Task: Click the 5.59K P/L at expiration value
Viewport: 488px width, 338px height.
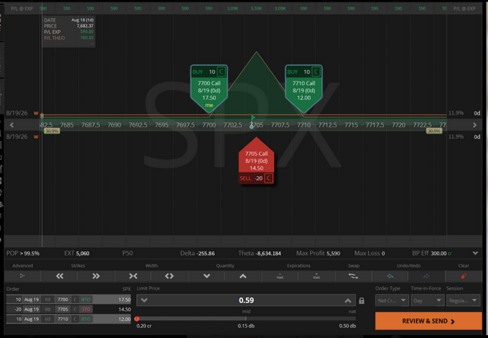Action: click(x=256, y=8)
